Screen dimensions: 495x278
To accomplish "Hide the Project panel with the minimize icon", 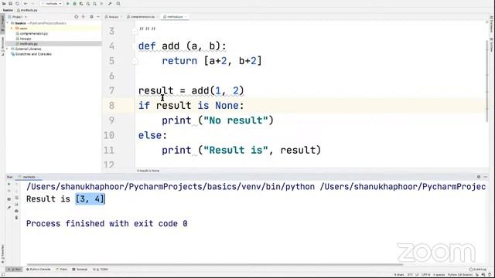I will pyautogui.click(x=98, y=17).
